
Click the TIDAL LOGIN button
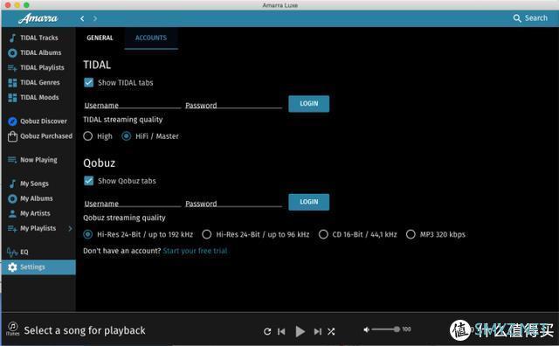[x=308, y=104]
